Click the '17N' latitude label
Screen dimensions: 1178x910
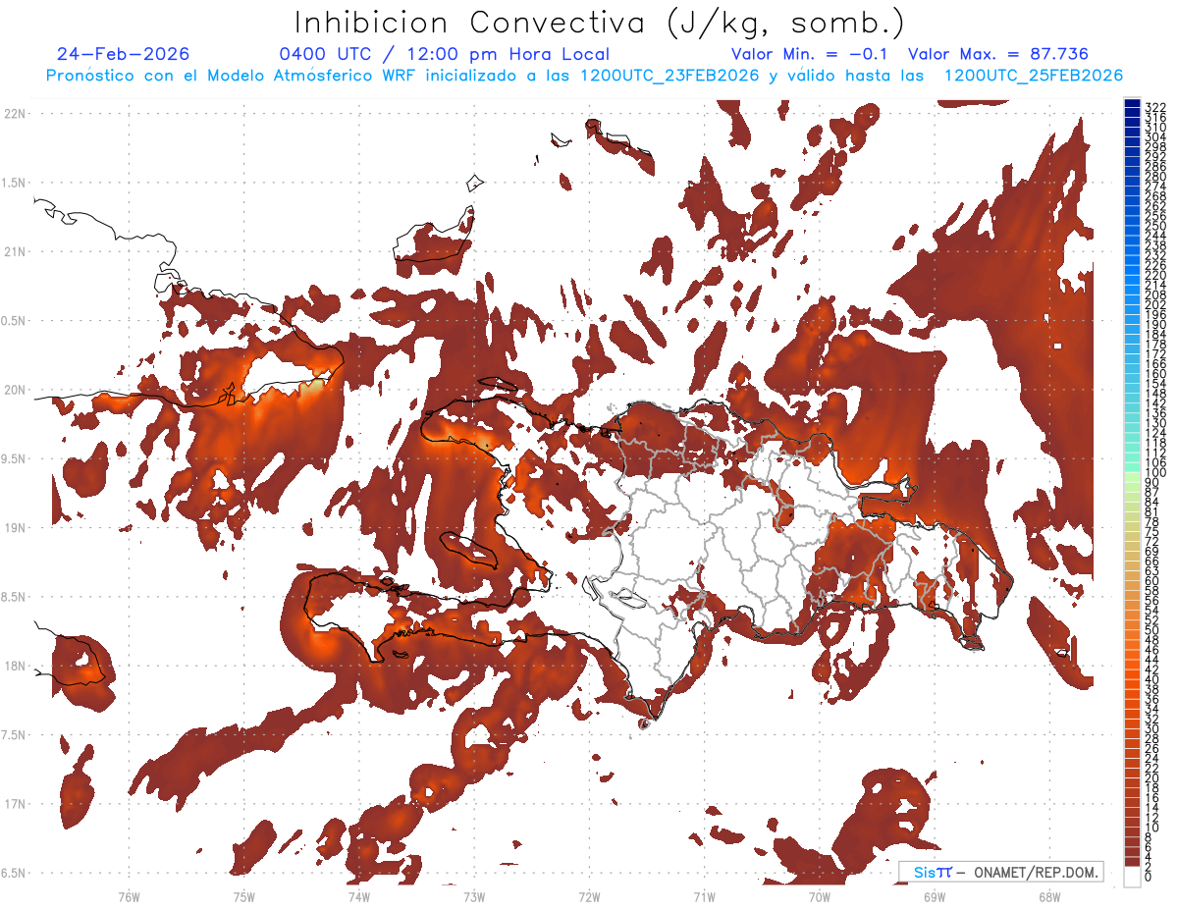coord(15,804)
